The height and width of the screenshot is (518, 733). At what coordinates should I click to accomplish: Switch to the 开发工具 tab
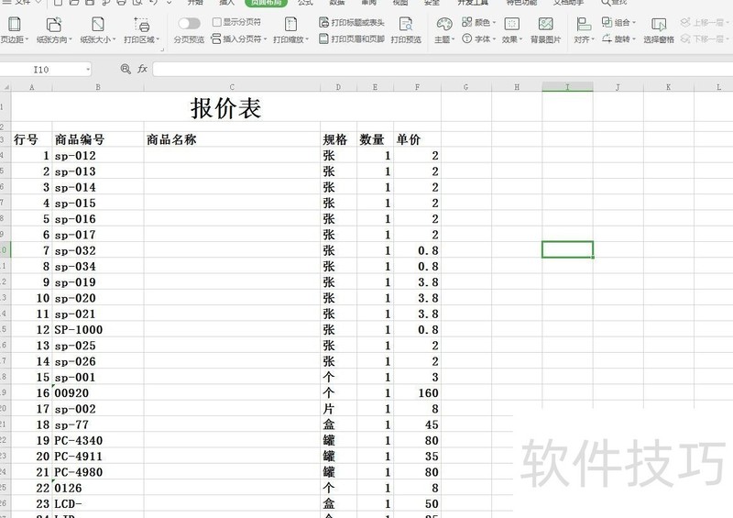[x=472, y=3]
